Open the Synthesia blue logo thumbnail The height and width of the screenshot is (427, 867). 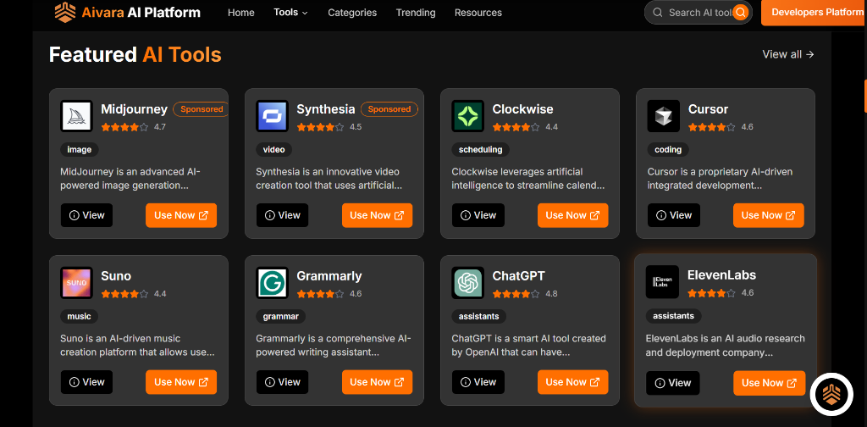pos(272,116)
